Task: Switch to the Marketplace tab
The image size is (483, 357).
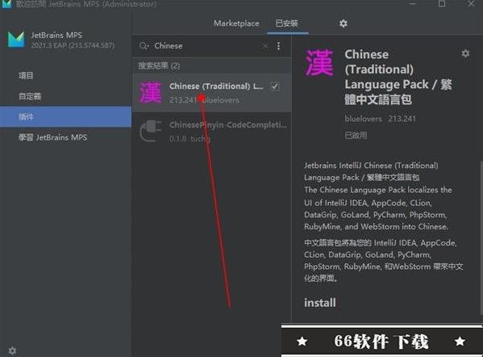Action: pos(236,23)
